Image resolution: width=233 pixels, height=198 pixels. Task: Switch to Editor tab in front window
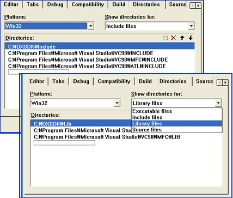(37, 81)
